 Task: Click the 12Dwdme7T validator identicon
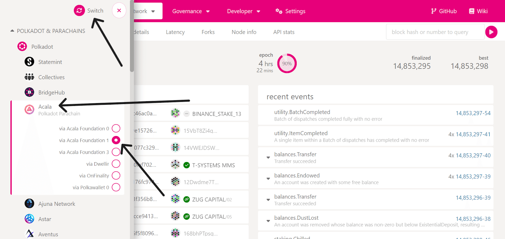pyautogui.click(x=175, y=181)
